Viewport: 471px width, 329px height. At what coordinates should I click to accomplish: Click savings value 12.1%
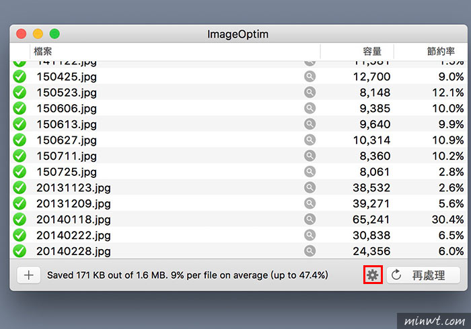click(x=448, y=93)
